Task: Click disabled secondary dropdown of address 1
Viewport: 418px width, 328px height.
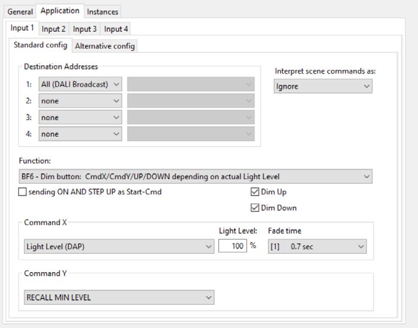Action: coord(190,84)
